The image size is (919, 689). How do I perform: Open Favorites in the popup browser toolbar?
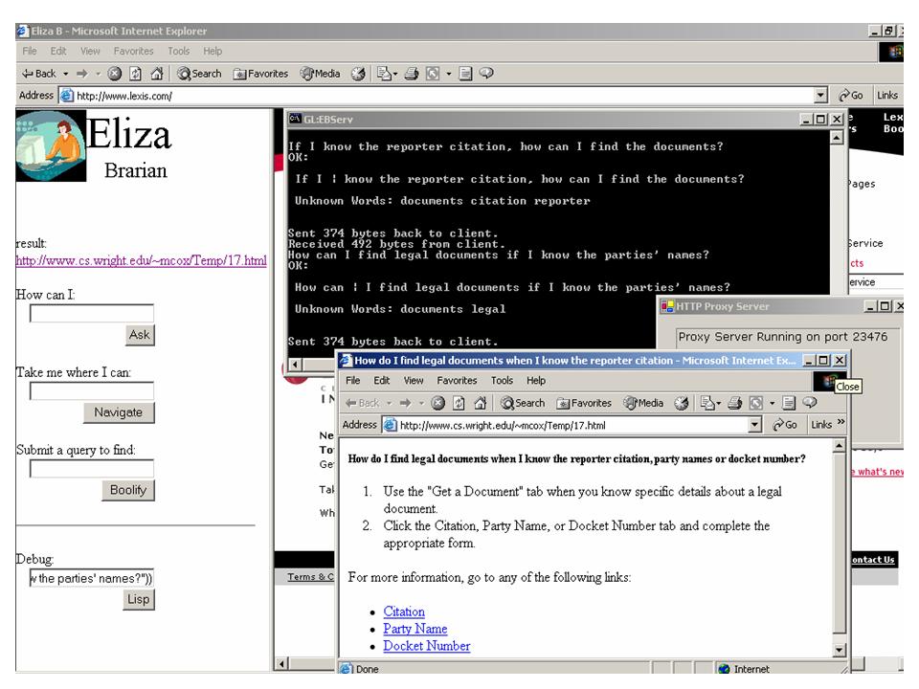[x=584, y=403]
